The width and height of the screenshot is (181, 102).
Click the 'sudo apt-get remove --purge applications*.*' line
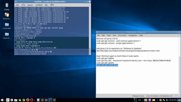coord(115,43)
